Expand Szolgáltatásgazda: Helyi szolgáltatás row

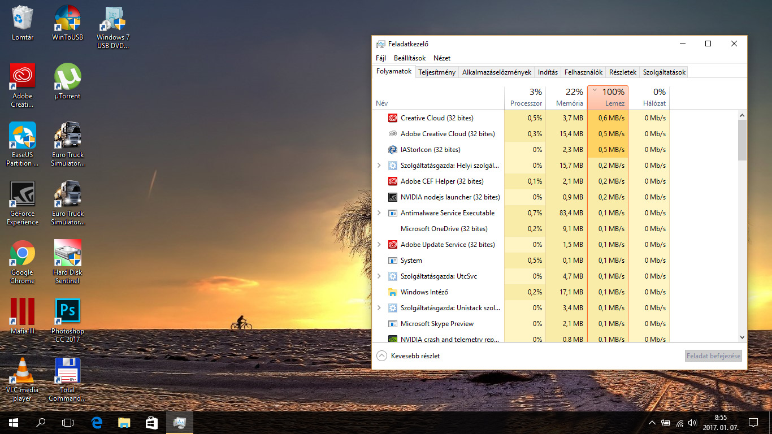tap(379, 166)
